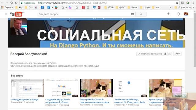Open the on-screen keyboard icon in search

coord(133,14)
